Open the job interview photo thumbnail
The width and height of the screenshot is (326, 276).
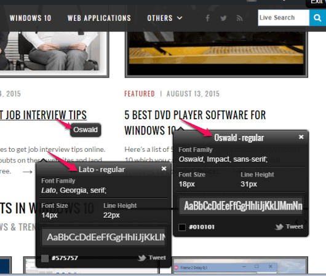pos(54,54)
